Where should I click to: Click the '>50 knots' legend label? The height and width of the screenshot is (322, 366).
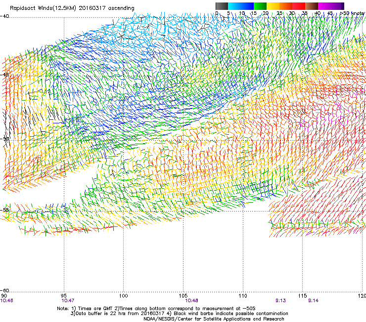(352, 13)
